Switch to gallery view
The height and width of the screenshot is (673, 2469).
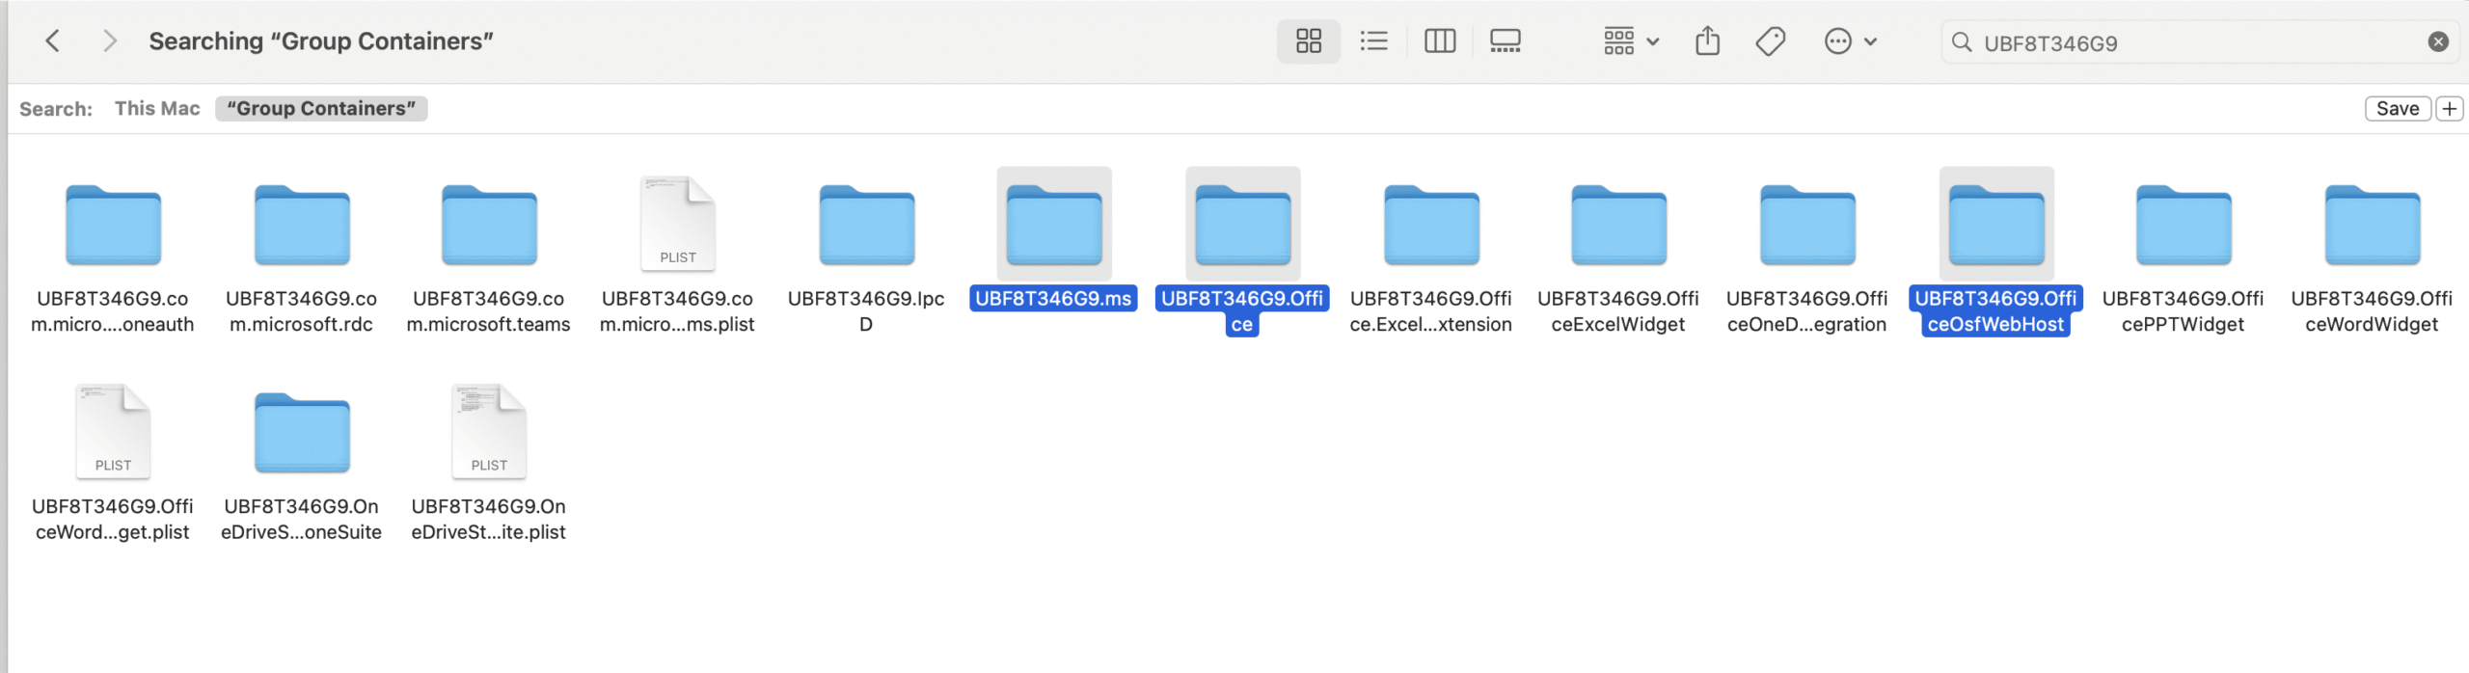[1505, 41]
